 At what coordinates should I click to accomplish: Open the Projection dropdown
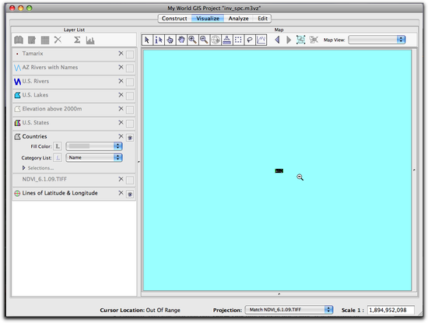pyautogui.click(x=289, y=310)
